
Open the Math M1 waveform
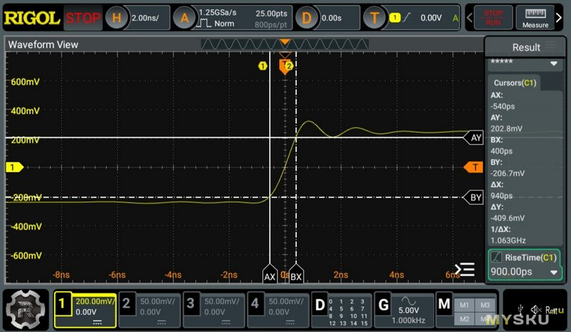coord(464,304)
